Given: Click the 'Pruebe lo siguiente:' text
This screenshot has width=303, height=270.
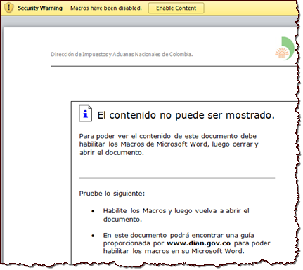Looking at the screenshot, I should coord(112,194).
